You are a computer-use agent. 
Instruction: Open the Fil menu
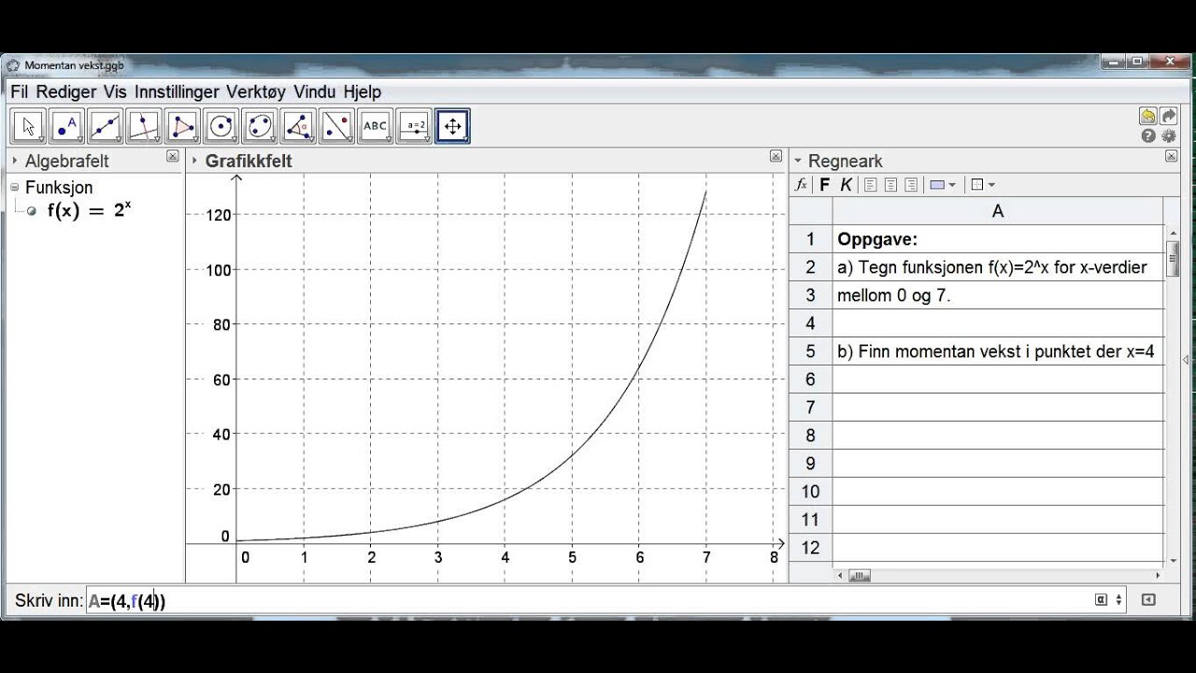tap(19, 92)
